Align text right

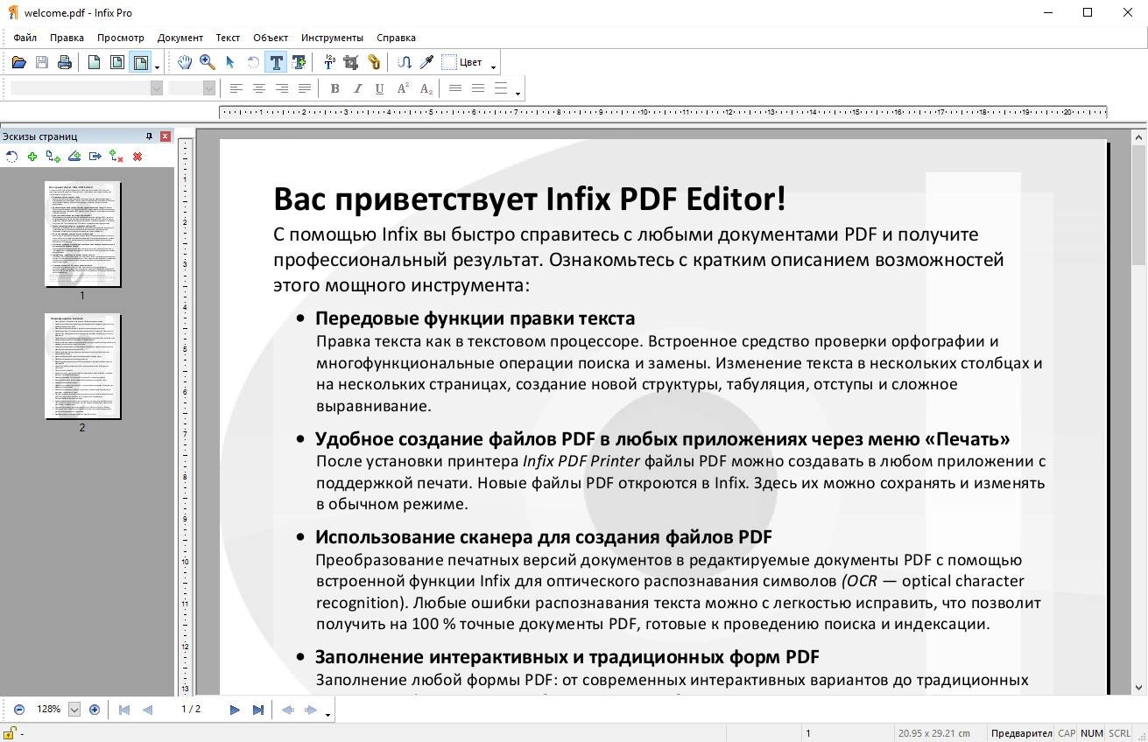[x=282, y=88]
